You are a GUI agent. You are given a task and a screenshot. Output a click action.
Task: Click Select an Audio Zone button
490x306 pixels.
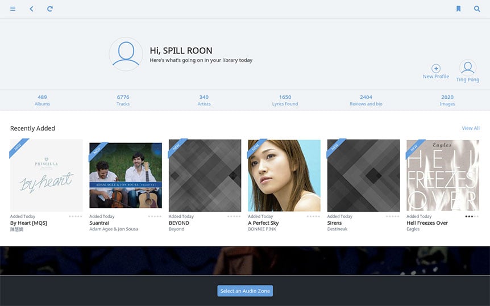click(245, 291)
